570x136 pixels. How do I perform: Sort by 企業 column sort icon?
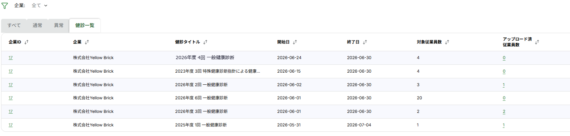(87, 42)
